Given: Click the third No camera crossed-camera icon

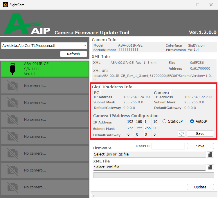Looking at the screenshot, I should point(12,120).
